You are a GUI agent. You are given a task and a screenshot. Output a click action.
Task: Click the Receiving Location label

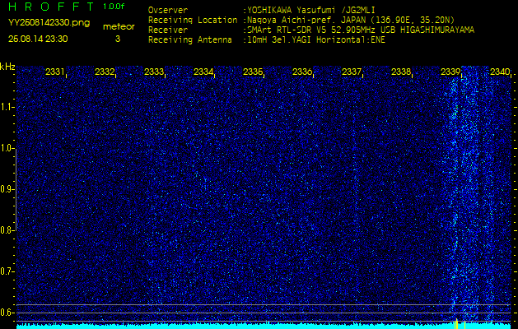pyautogui.click(x=193, y=20)
